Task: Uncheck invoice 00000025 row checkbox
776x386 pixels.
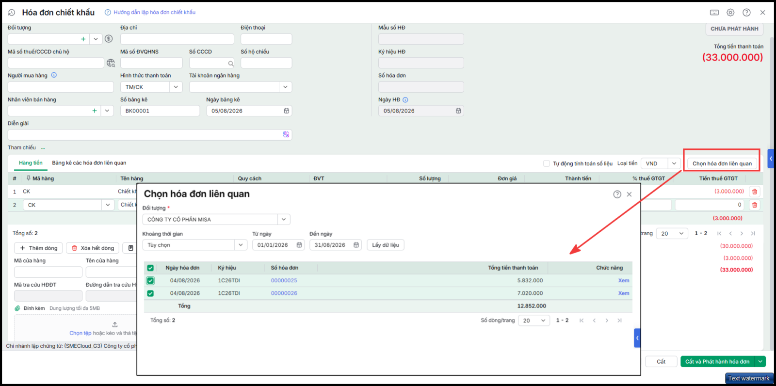Action: [x=150, y=281]
